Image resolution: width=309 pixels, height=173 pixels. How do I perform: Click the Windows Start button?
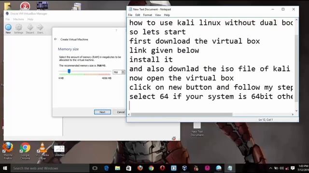[x=5, y=168]
